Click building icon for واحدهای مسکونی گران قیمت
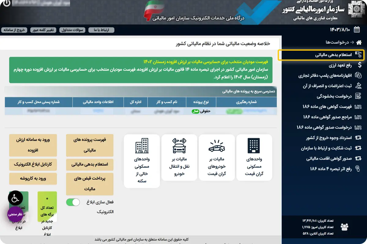The width and height of the screenshot is (367, 244). 254,145
